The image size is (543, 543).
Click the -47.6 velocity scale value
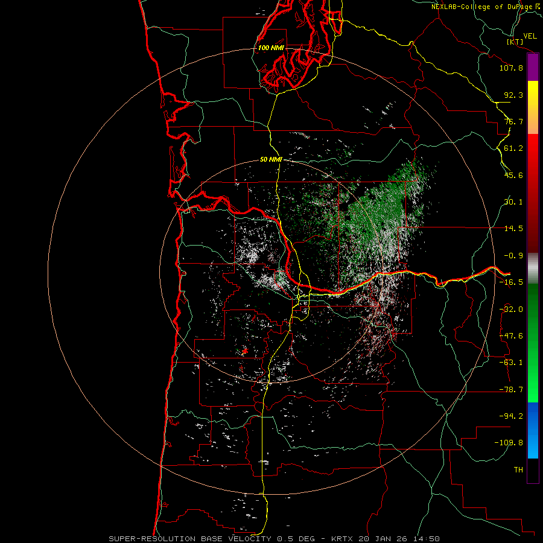[511, 336]
